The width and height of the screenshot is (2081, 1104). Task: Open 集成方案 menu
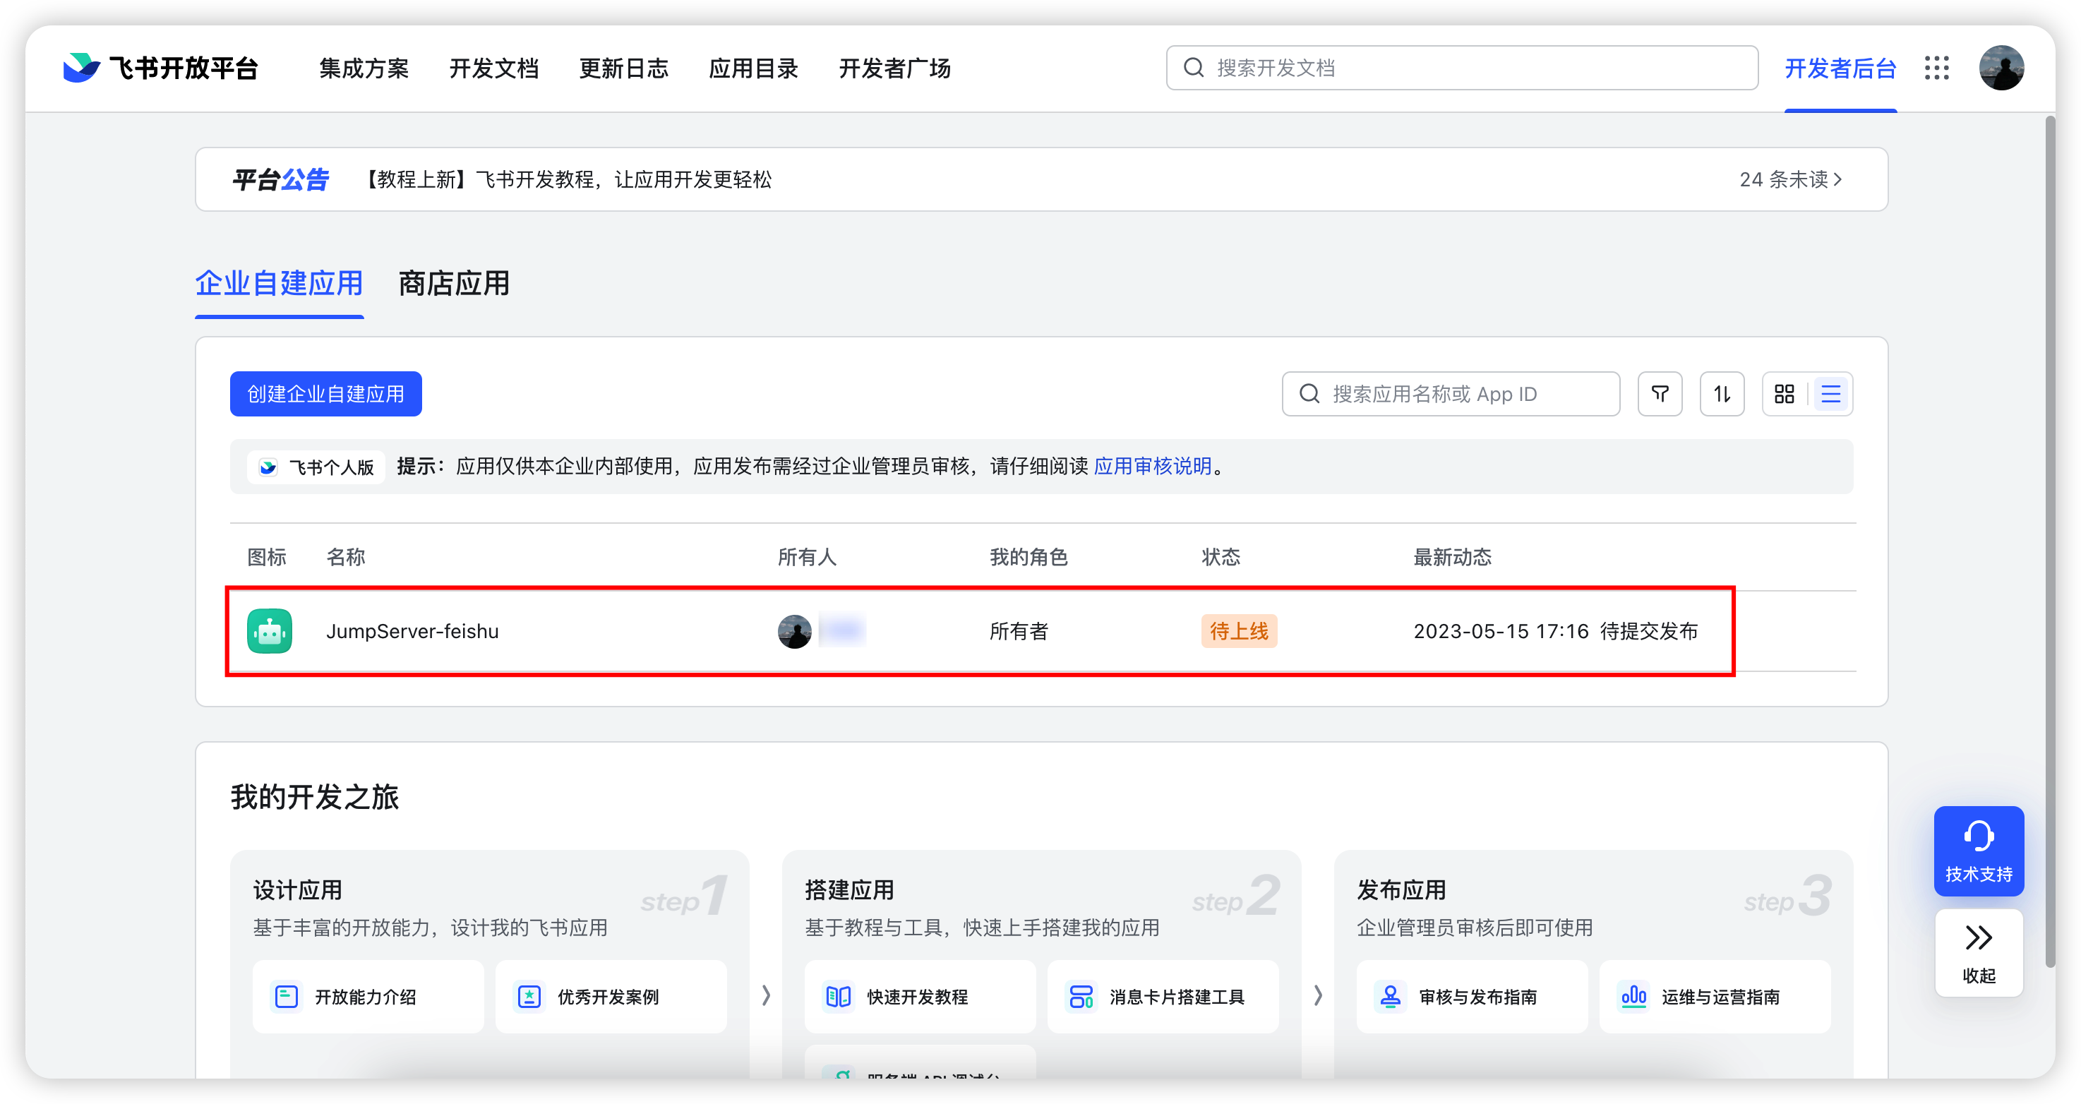(364, 68)
